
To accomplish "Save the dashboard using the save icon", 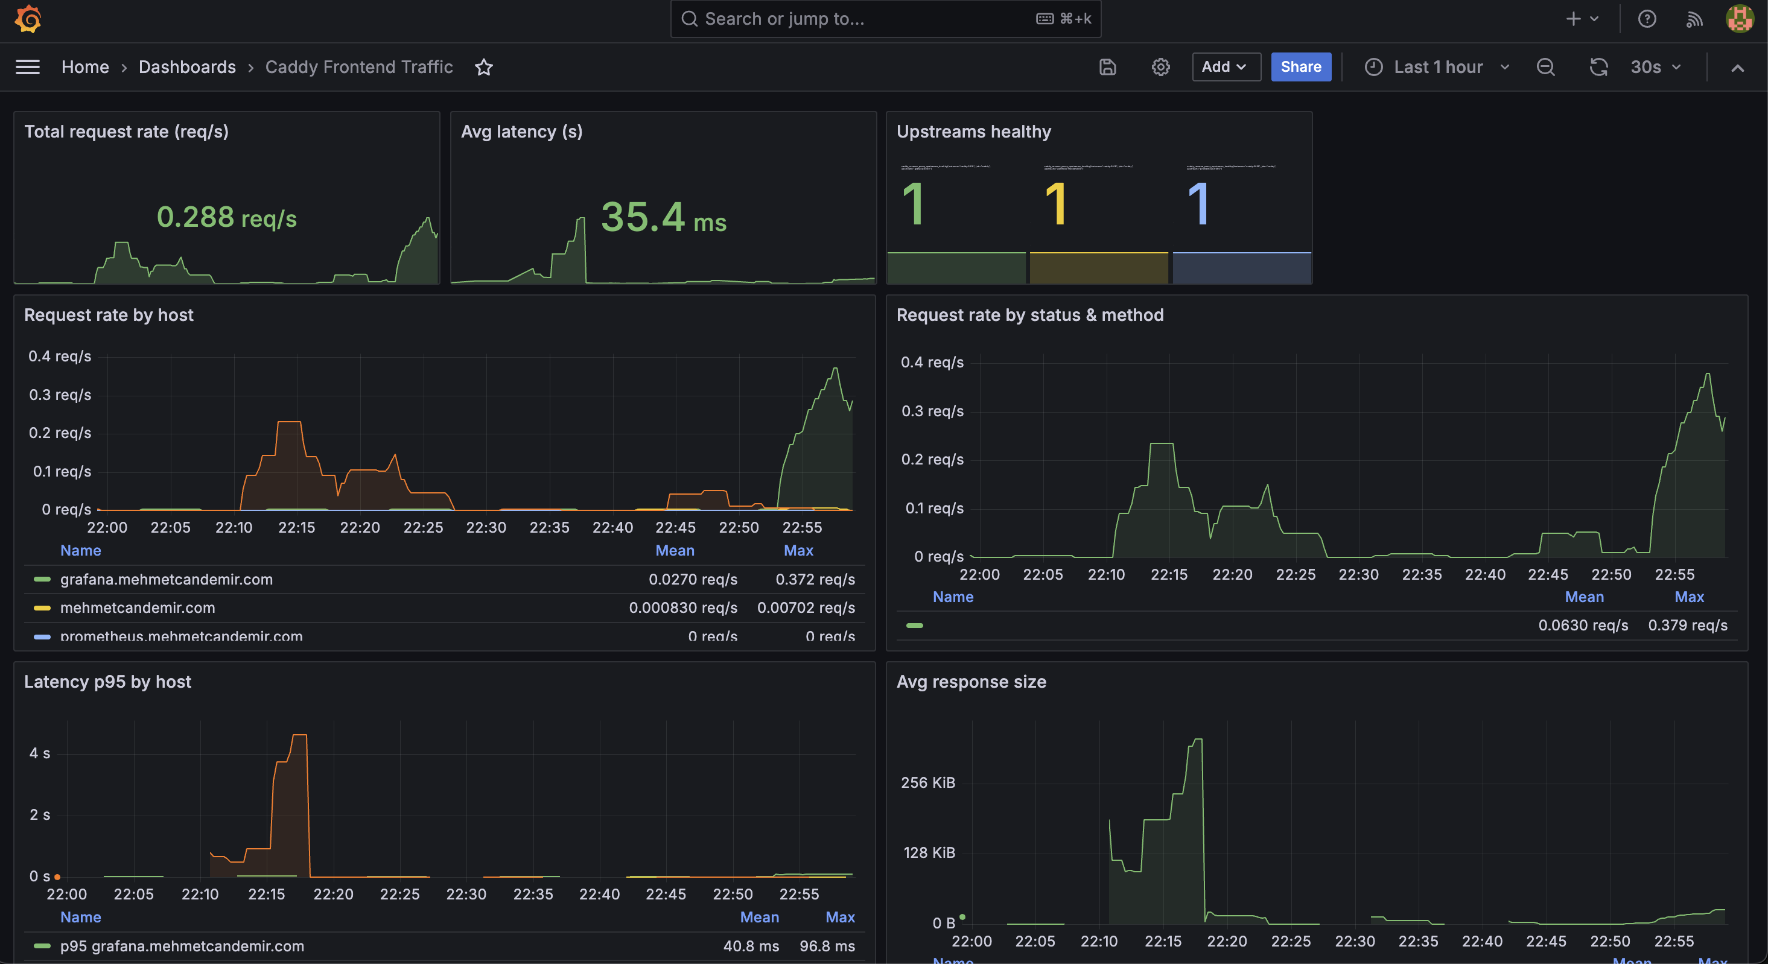I will [1107, 66].
